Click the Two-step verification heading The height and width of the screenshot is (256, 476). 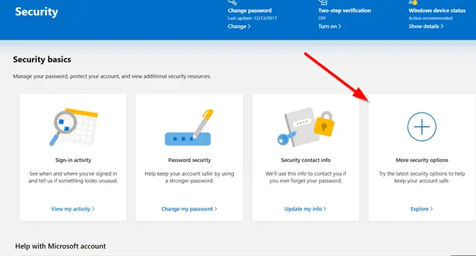click(x=345, y=10)
